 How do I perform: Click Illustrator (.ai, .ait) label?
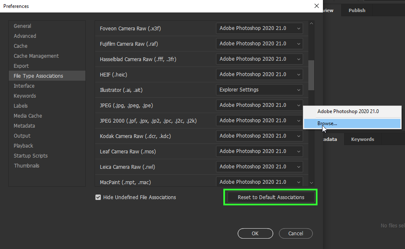coord(121,90)
